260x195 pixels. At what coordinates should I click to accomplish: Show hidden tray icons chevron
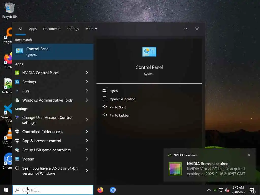click(209, 190)
